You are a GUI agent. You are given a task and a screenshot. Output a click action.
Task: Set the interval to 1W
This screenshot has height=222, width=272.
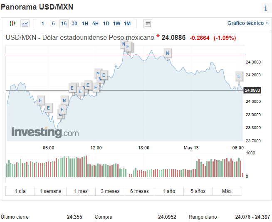(x=116, y=24)
